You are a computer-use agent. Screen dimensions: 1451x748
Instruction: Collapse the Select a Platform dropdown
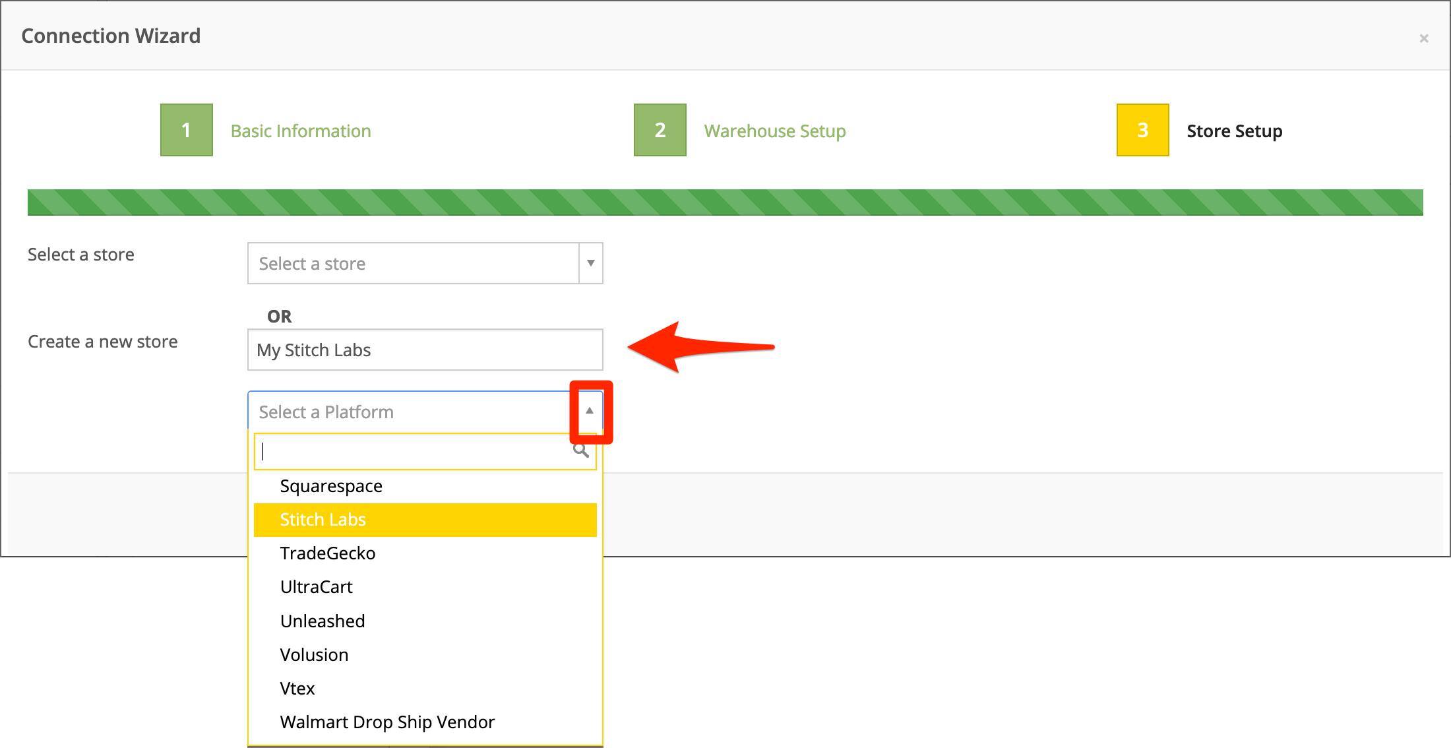(425, 412)
